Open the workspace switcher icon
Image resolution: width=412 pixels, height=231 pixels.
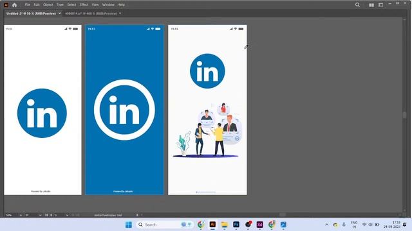(x=380, y=5)
